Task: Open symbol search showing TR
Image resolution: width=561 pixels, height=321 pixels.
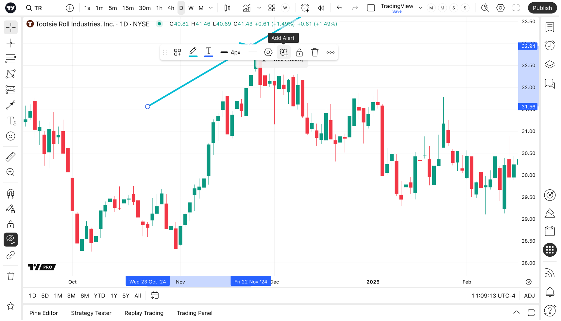Action: click(34, 8)
